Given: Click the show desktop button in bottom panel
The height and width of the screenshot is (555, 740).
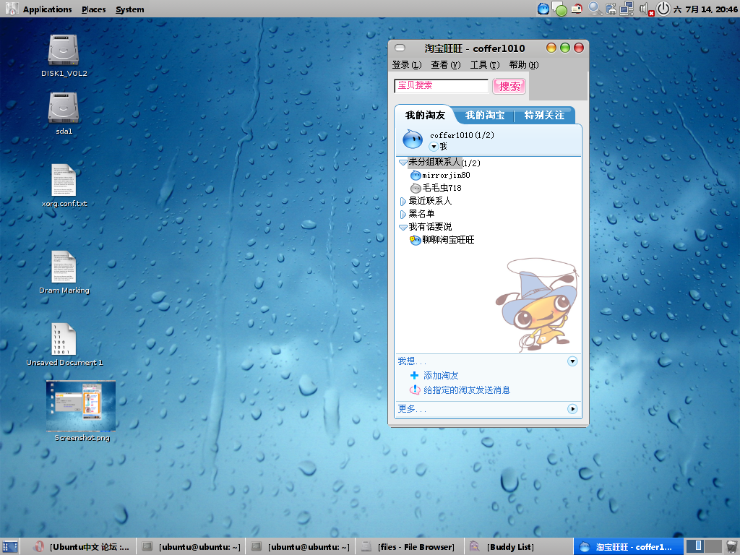Looking at the screenshot, I should click(x=9, y=546).
